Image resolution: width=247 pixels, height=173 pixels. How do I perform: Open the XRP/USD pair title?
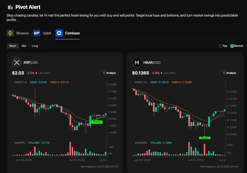pos(31,63)
